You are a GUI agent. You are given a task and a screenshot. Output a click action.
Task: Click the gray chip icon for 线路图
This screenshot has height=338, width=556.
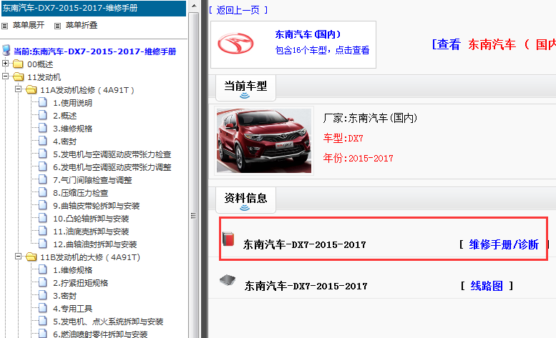coord(228,280)
